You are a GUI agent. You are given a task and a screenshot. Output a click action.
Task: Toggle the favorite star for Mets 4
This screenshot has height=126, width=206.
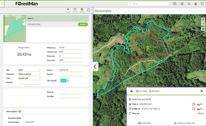pos(85,18)
